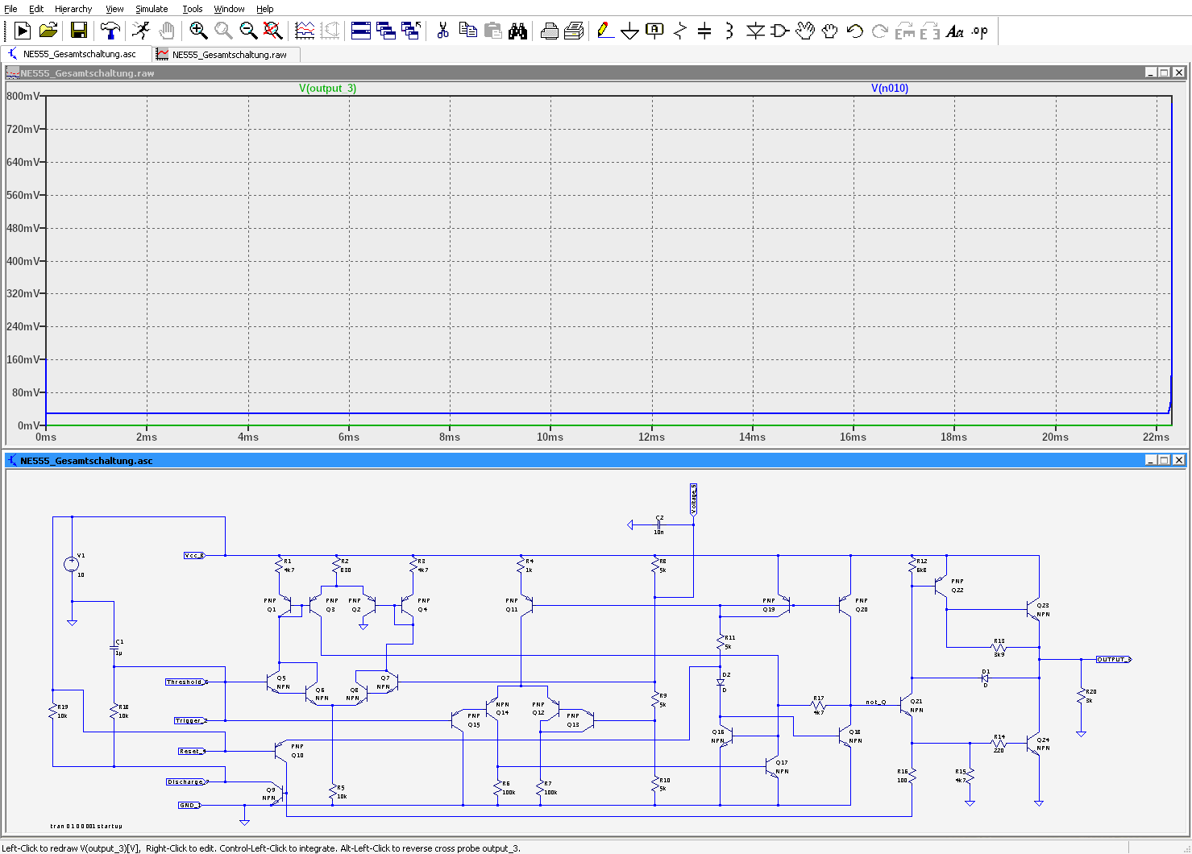Click the blue V(n010) trace label
Viewport: 1192px width, 854px height.
(889, 88)
